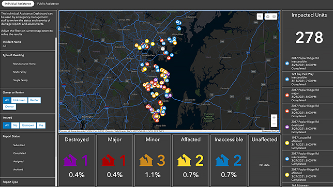Click the left filter panel scrollbar
Image resolution: width=333 pixels, height=187 pixels.
pyautogui.click(x=56, y=98)
